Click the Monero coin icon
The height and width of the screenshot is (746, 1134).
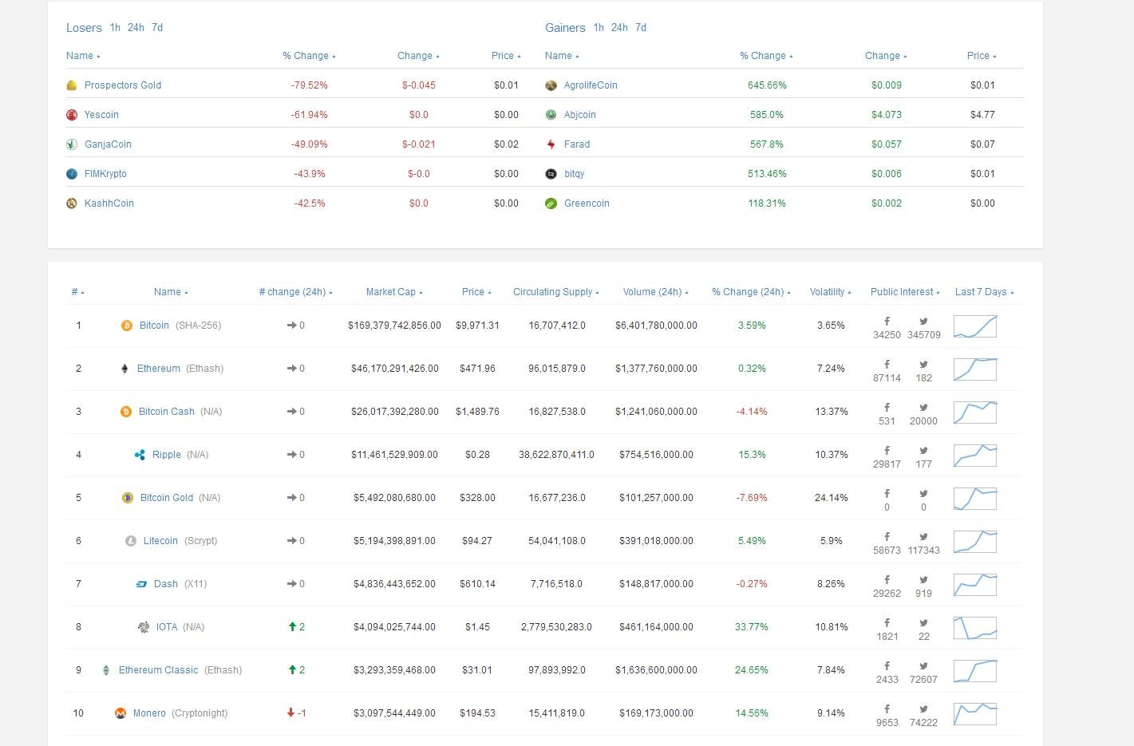[x=121, y=713]
